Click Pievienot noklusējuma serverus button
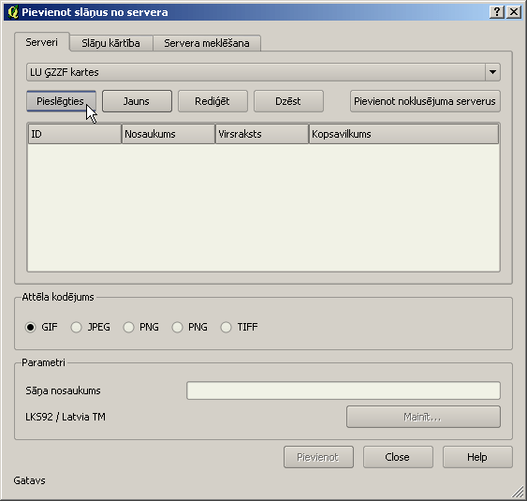The height and width of the screenshot is (501, 527). (x=425, y=101)
